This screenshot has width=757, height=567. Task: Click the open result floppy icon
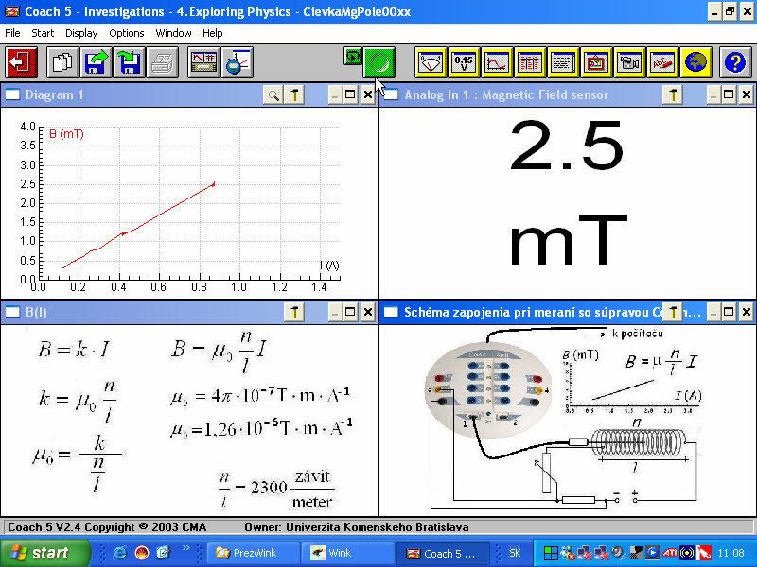(97, 62)
